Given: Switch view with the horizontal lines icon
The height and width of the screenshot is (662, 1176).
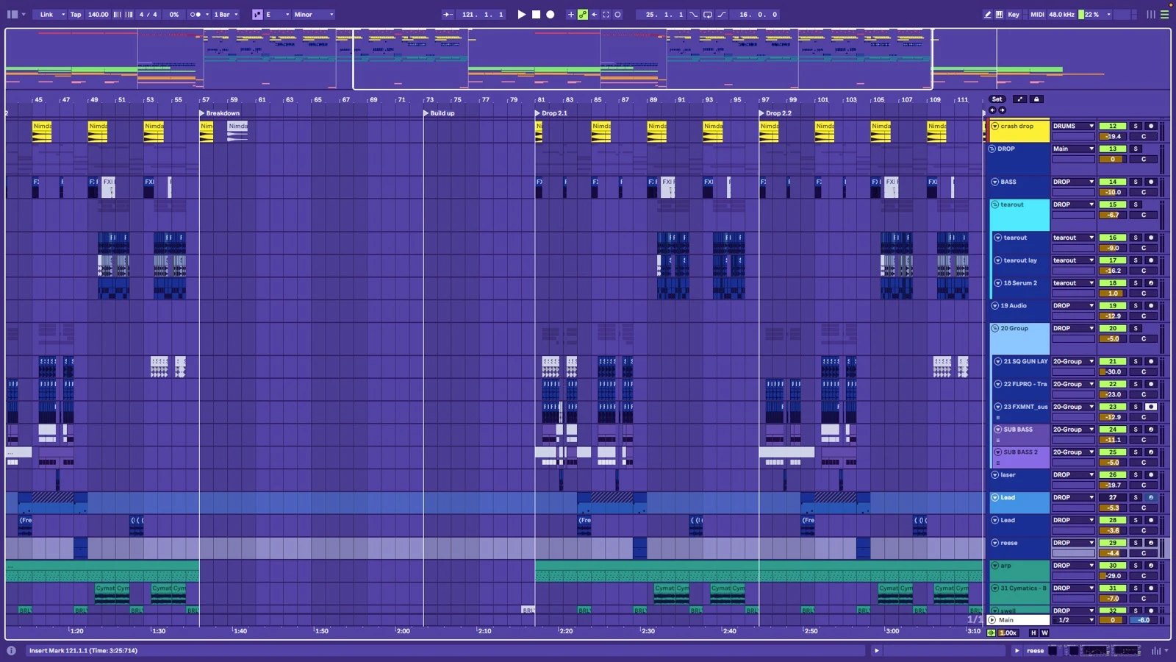Looking at the screenshot, I should [x=1164, y=14].
